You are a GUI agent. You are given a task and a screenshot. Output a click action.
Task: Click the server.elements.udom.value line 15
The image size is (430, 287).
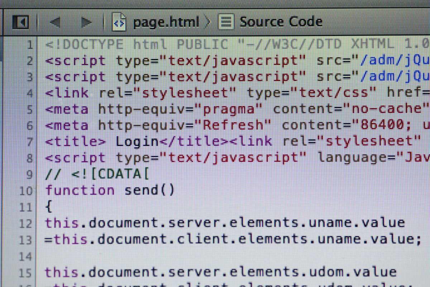point(220,272)
